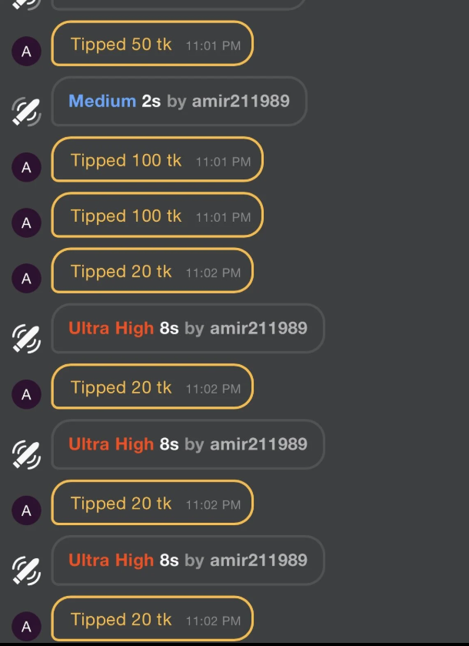This screenshot has height=646, width=469.
Task: Tap the vibration icon beside the middle Ultra High message
Action: [x=26, y=454]
